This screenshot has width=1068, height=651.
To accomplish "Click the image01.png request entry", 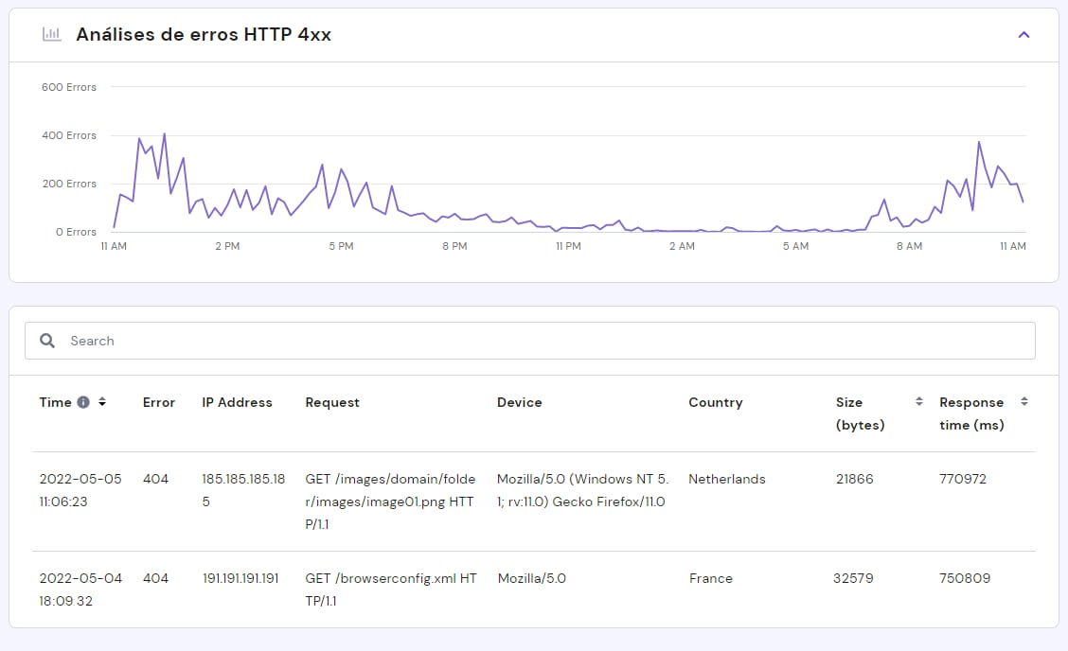I will 390,501.
